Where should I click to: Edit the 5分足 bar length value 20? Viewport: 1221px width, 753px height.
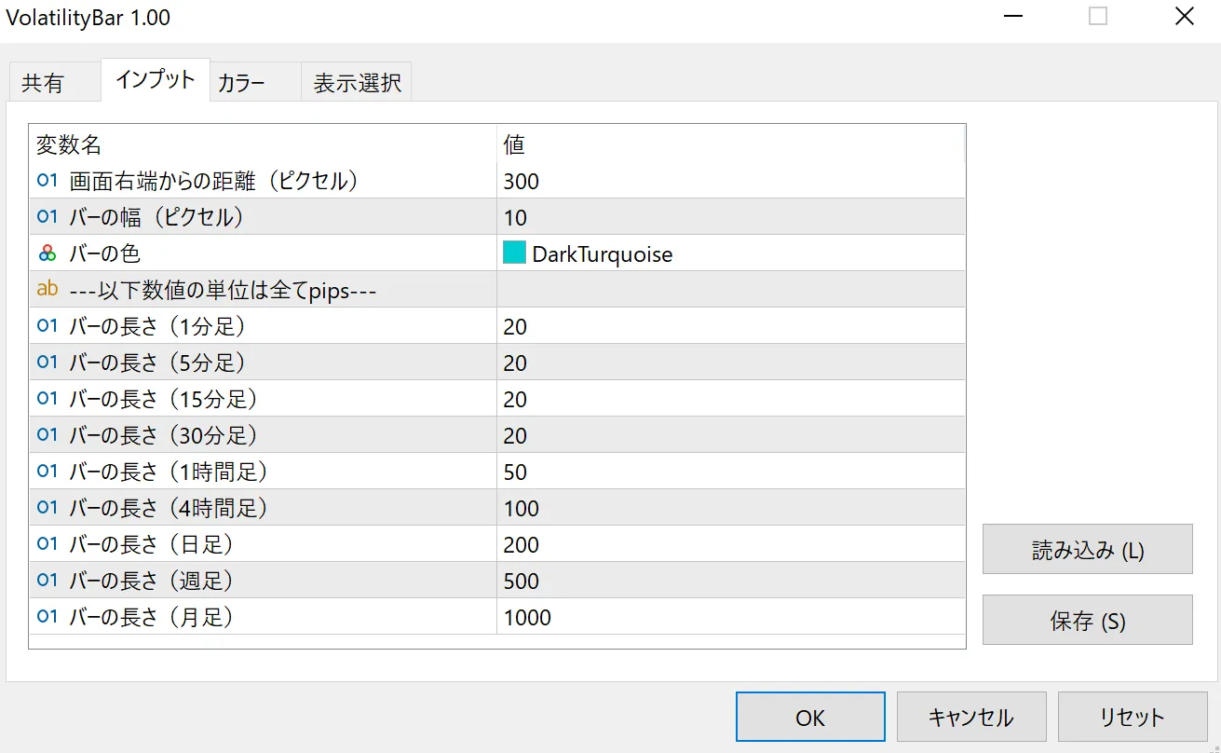click(x=730, y=363)
